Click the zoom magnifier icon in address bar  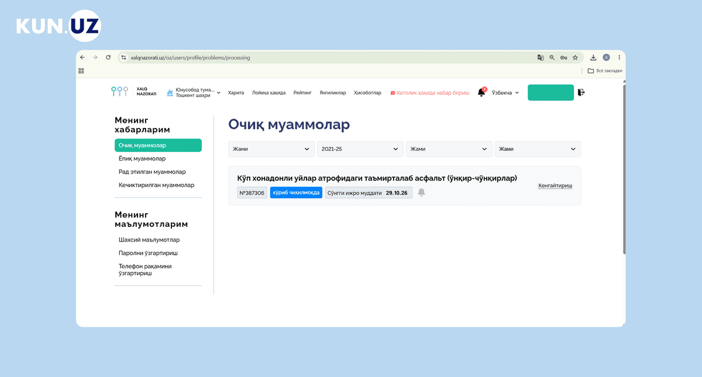point(552,58)
